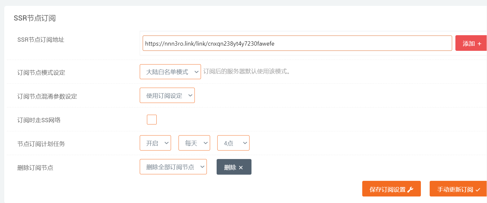The image size is (487, 203).
Task: Click the × icon on the 删除 button
Action: pyautogui.click(x=241, y=167)
